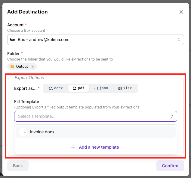
Task: Select Invoice.docx from the template list
Action: [96, 132]
